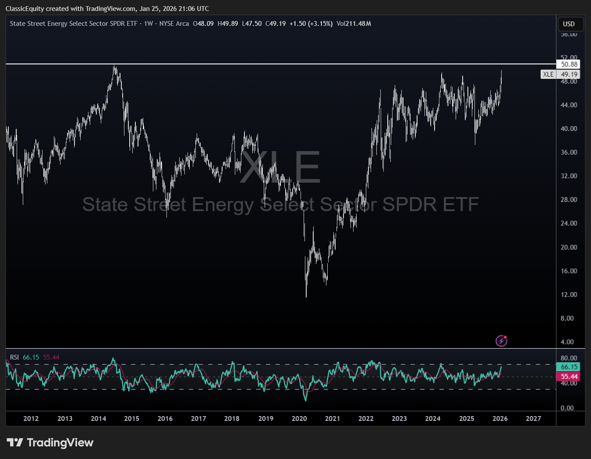The image size is (591, 459).
Task: Click the 2012 label on the time axis
Action: click(31, 418)
